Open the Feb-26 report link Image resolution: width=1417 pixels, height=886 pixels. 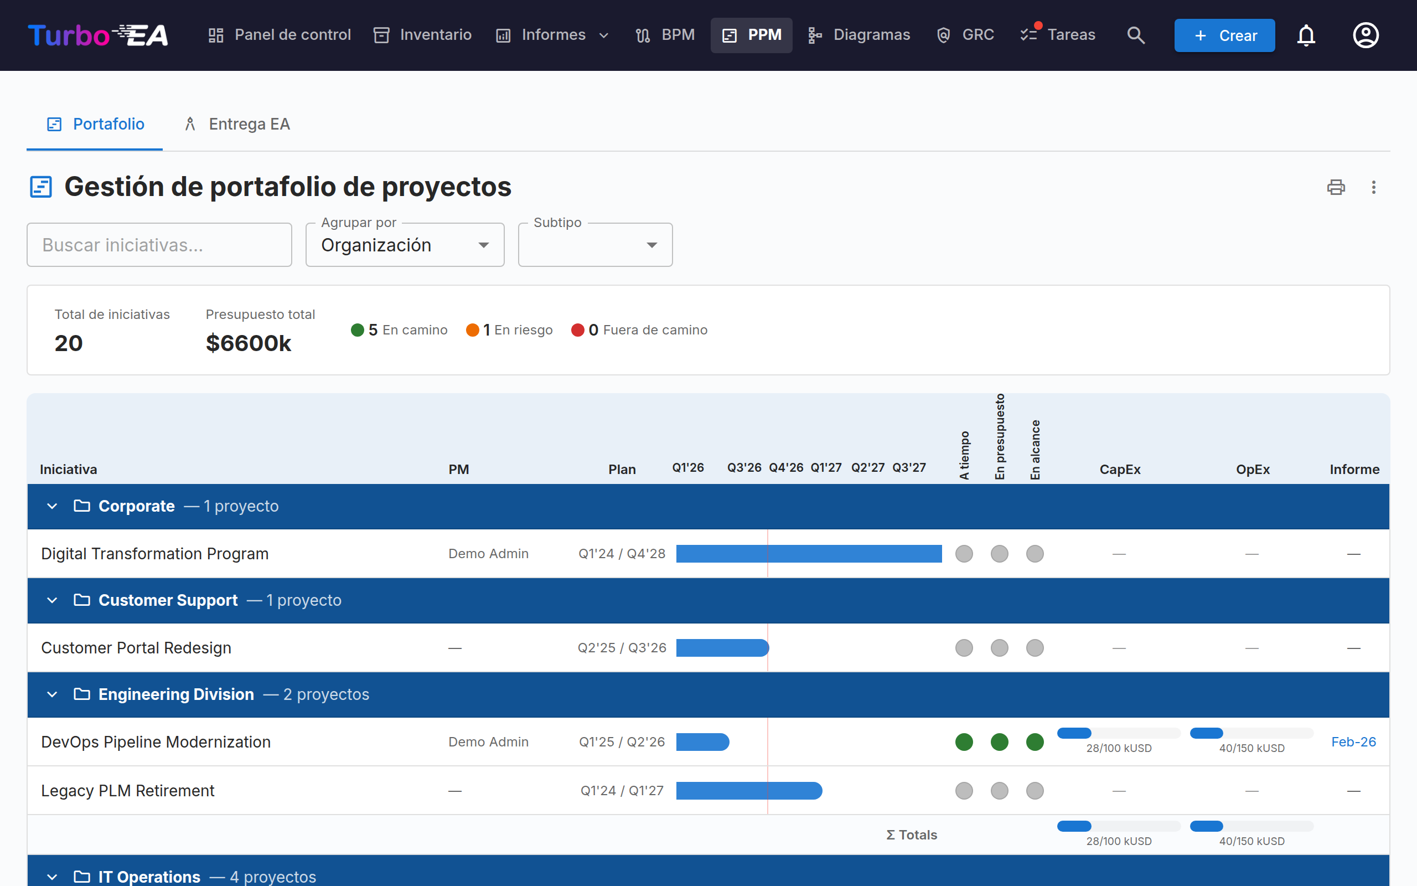click(x=1353, y=742)
